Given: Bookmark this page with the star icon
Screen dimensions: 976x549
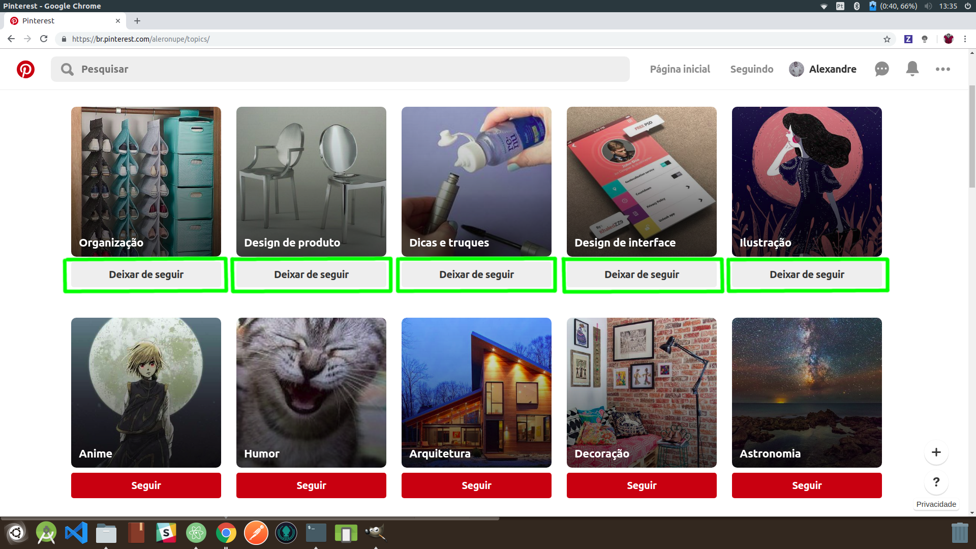Looking at the screenshot, I should pos(887,39).
